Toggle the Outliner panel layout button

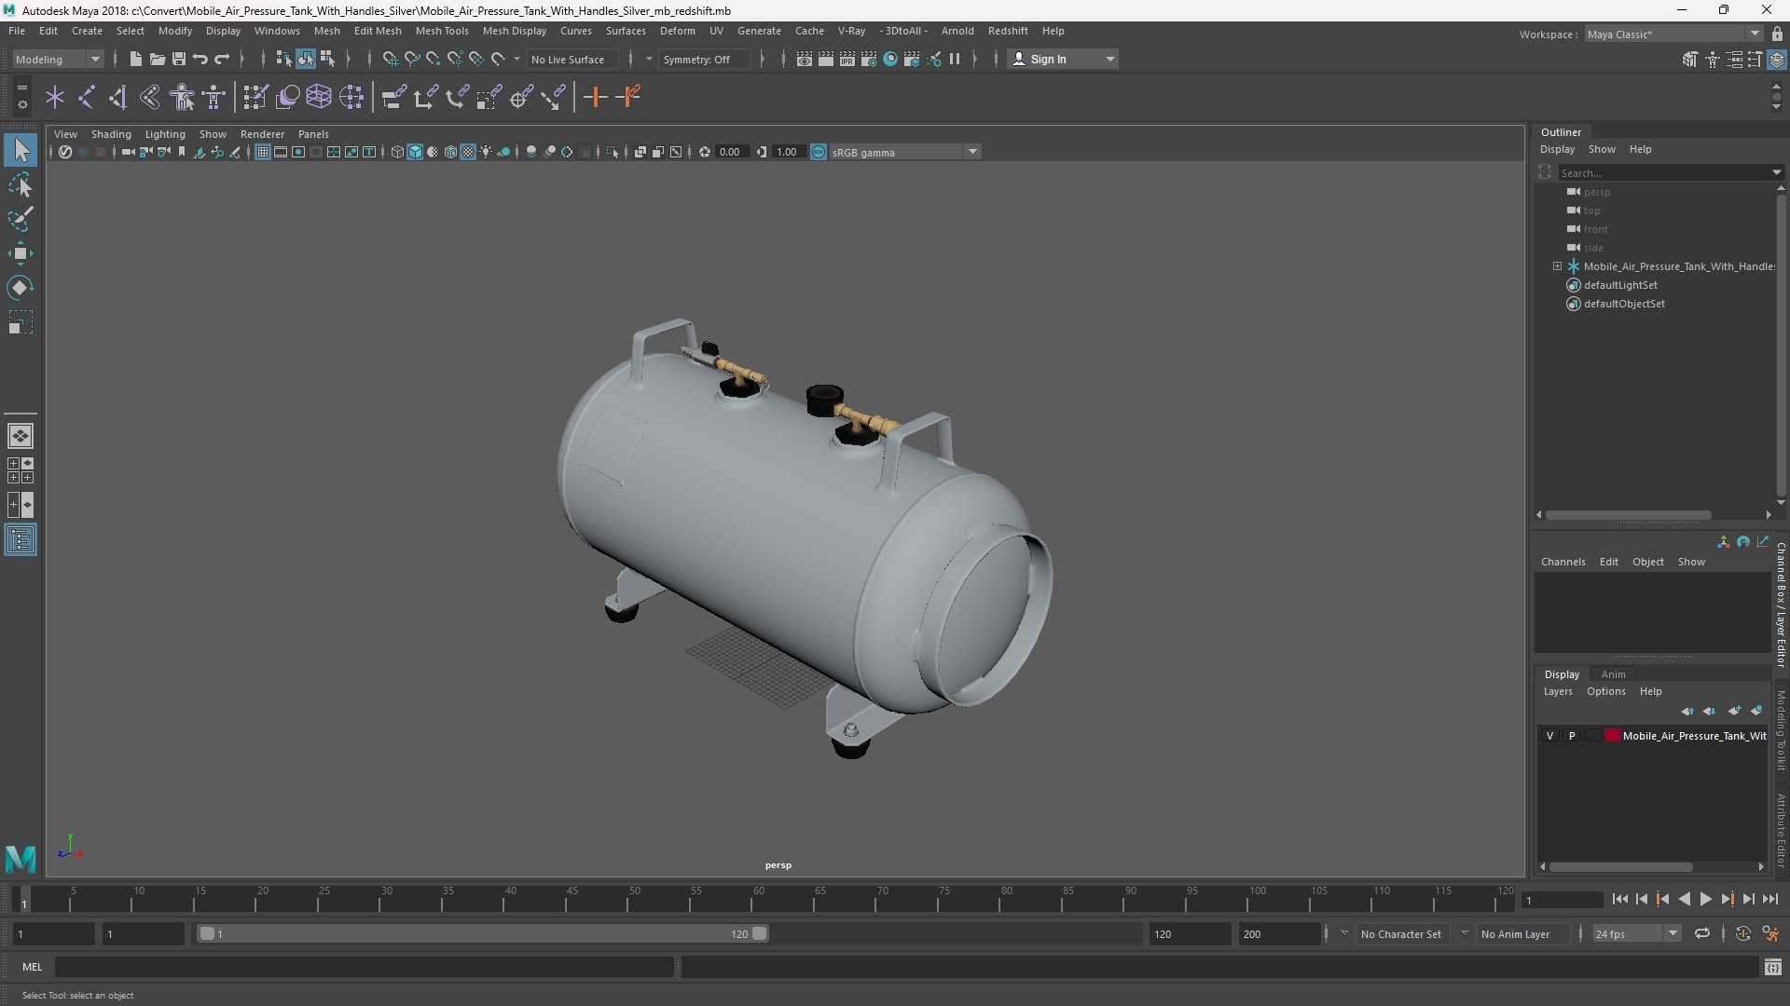coord(21,539)
